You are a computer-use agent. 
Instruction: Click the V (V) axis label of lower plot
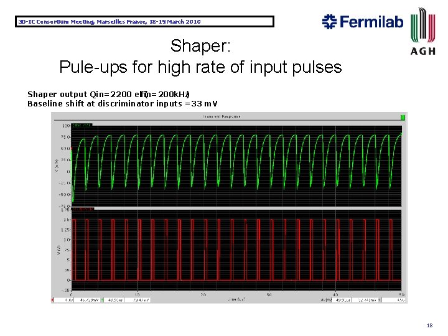coord(58,250)
